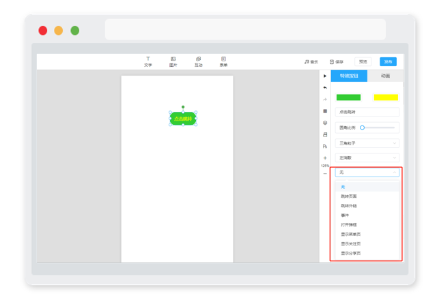Viewport: 437px width, 300px height.
Task: Click the 点击跳转 text input field
Action: coord(367,112)
